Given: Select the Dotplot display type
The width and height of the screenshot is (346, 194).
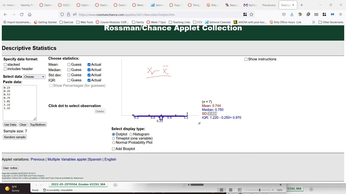Looking at the screenshot, I should (114, 134).
